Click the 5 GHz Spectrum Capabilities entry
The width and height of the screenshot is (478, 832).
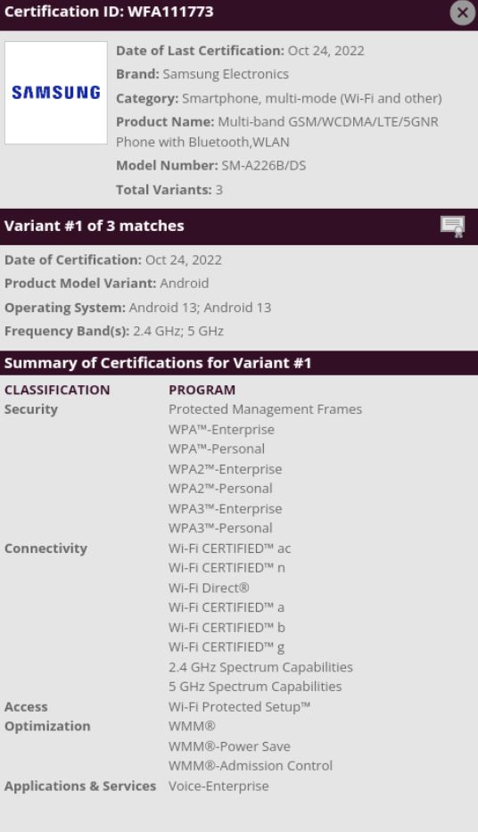(255, 687)
